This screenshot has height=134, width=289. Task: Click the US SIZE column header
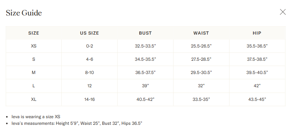(x=89, y=33)
